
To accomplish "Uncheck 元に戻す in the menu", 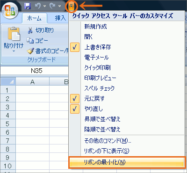I will click(x=127, y=99).
